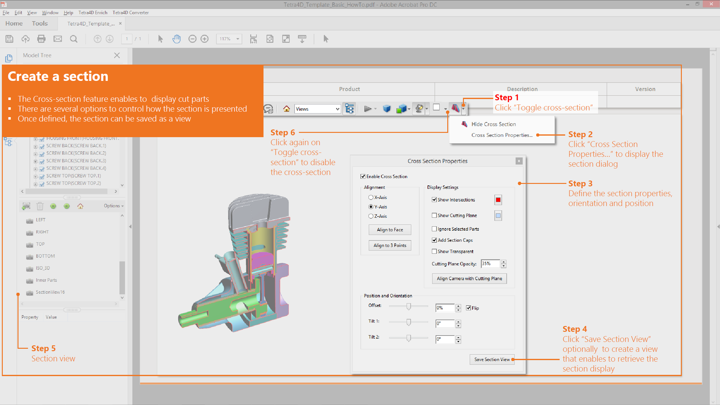
Task: Open the lighting dropdown arrow
Action: tap(427, 109)
